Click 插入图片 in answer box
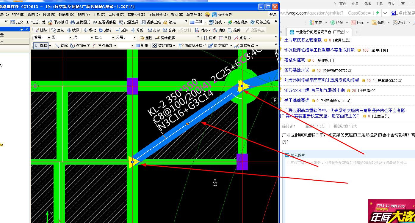The image size is (415, 223). click(x=295, y=155)
